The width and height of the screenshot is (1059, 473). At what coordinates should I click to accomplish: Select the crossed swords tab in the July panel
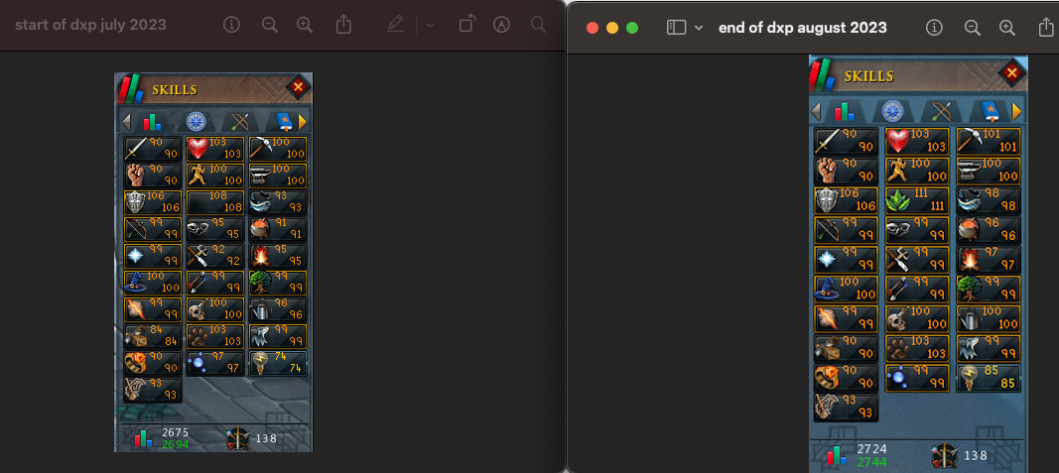pos(239,122)
